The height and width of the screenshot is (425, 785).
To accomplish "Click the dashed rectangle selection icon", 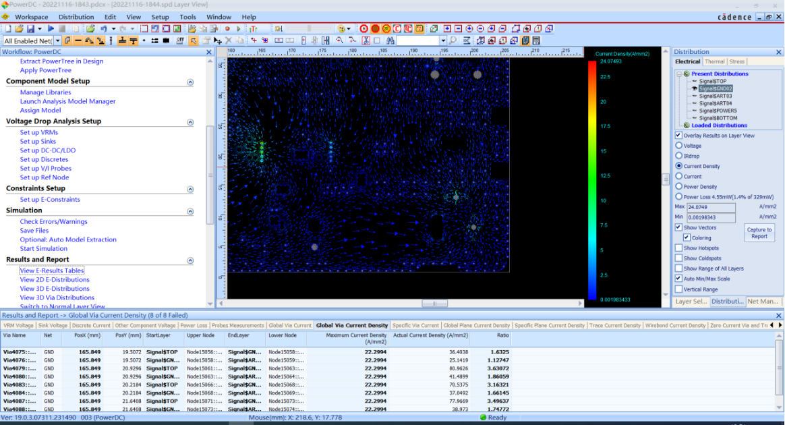I will (144, 28).
